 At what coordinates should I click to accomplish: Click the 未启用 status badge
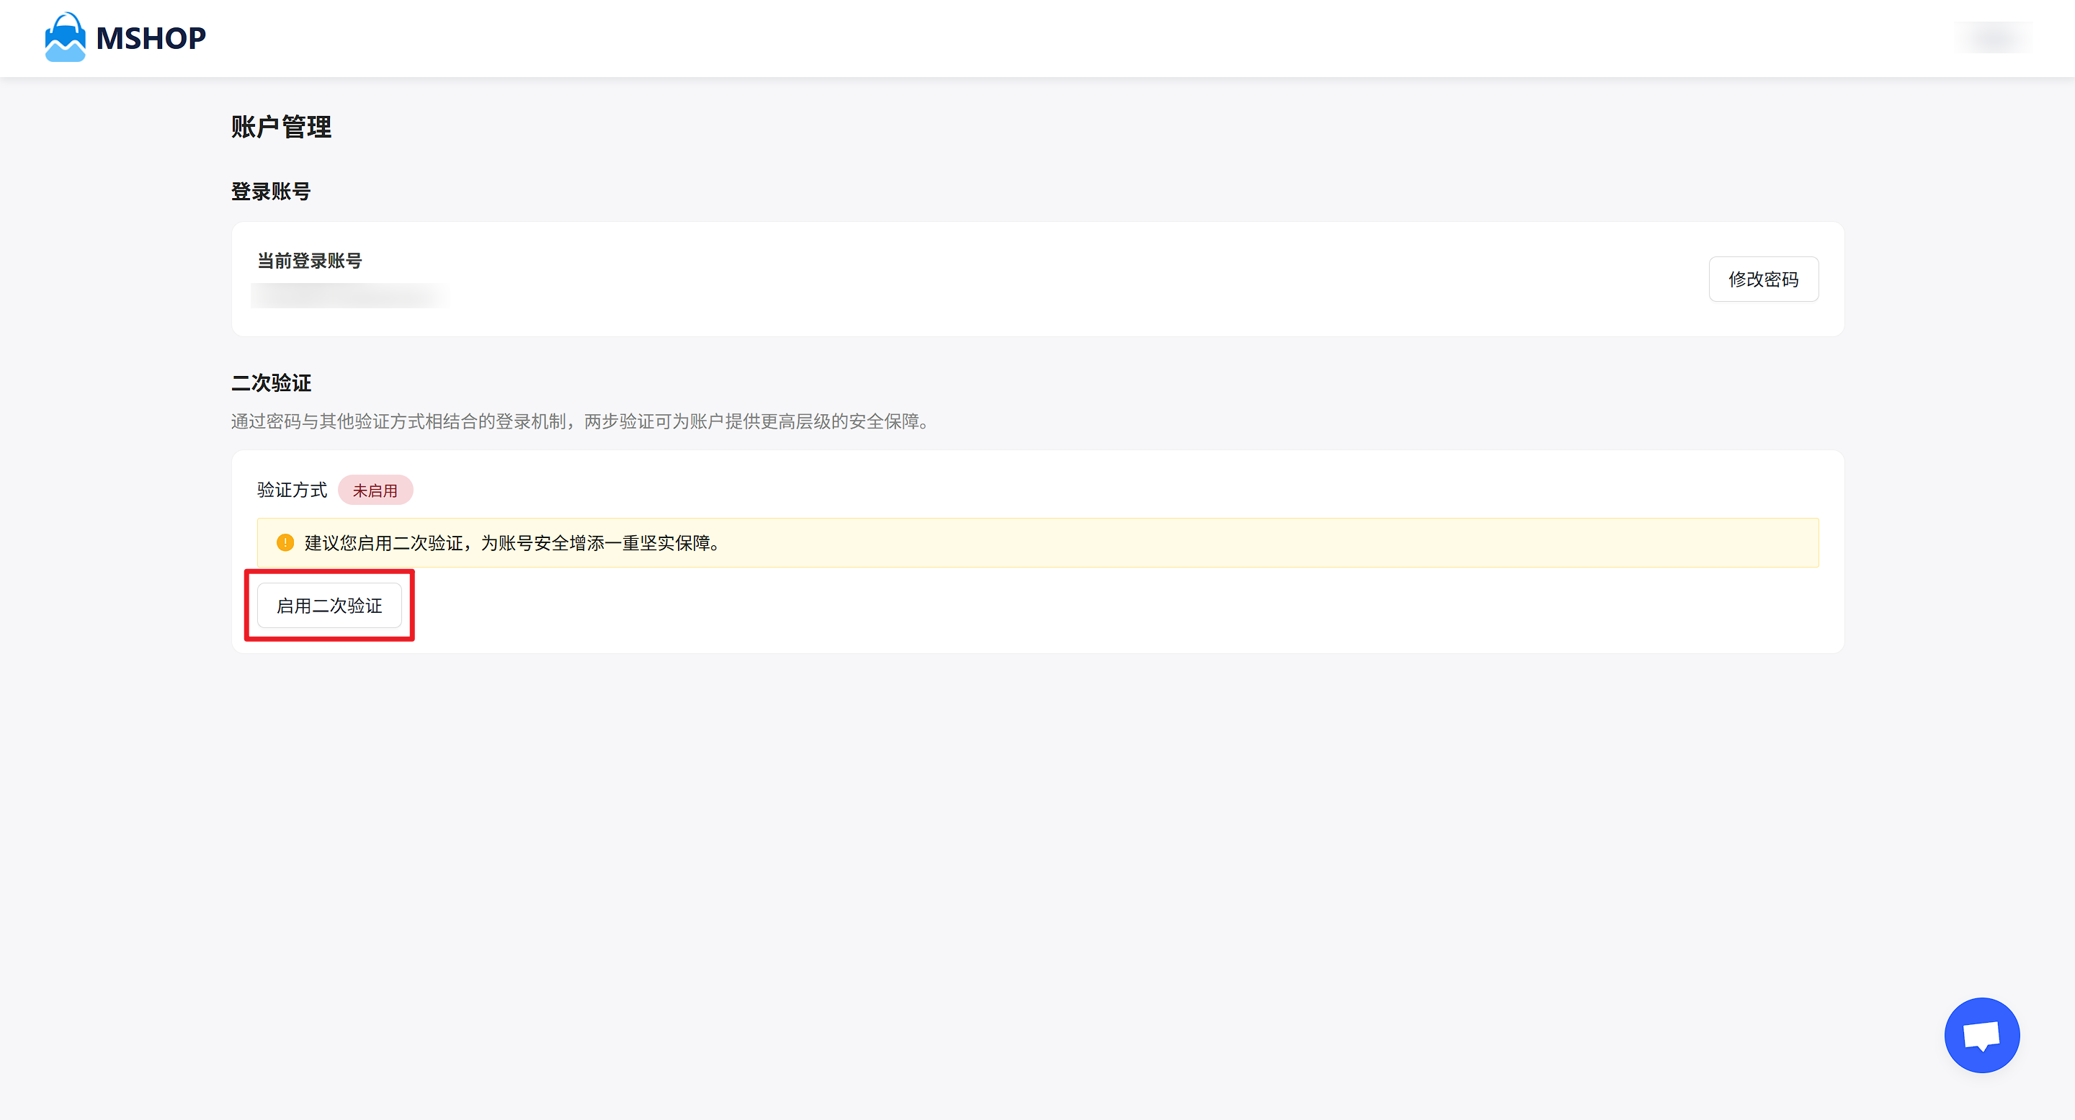[375, 490]
